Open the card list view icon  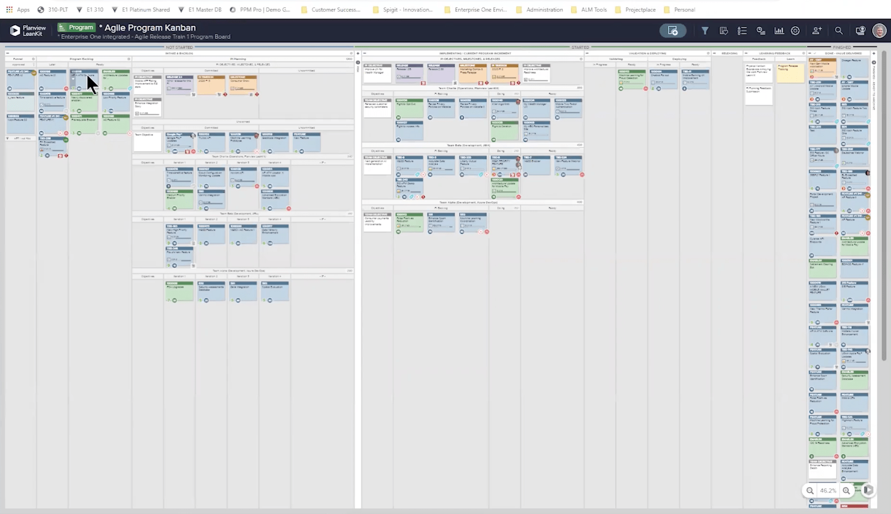742,31
